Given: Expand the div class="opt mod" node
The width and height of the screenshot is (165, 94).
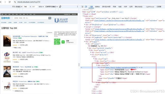Looking at the screenshot, I should [x=91, y=52].
